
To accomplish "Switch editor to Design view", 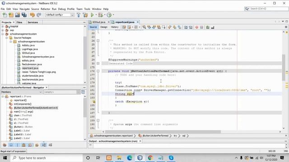I will (x=104, y=27).
